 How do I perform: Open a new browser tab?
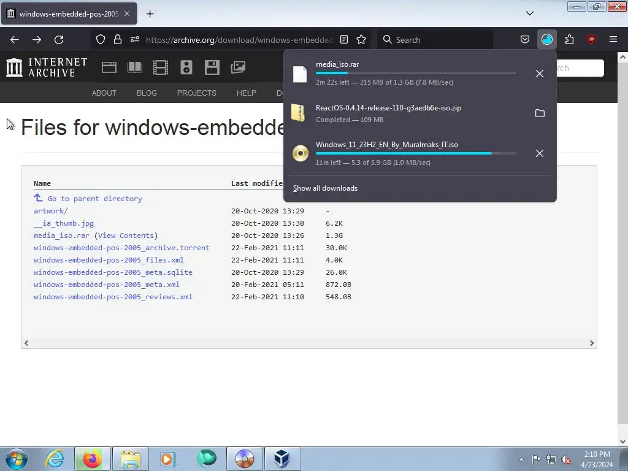tap(150, 14)
